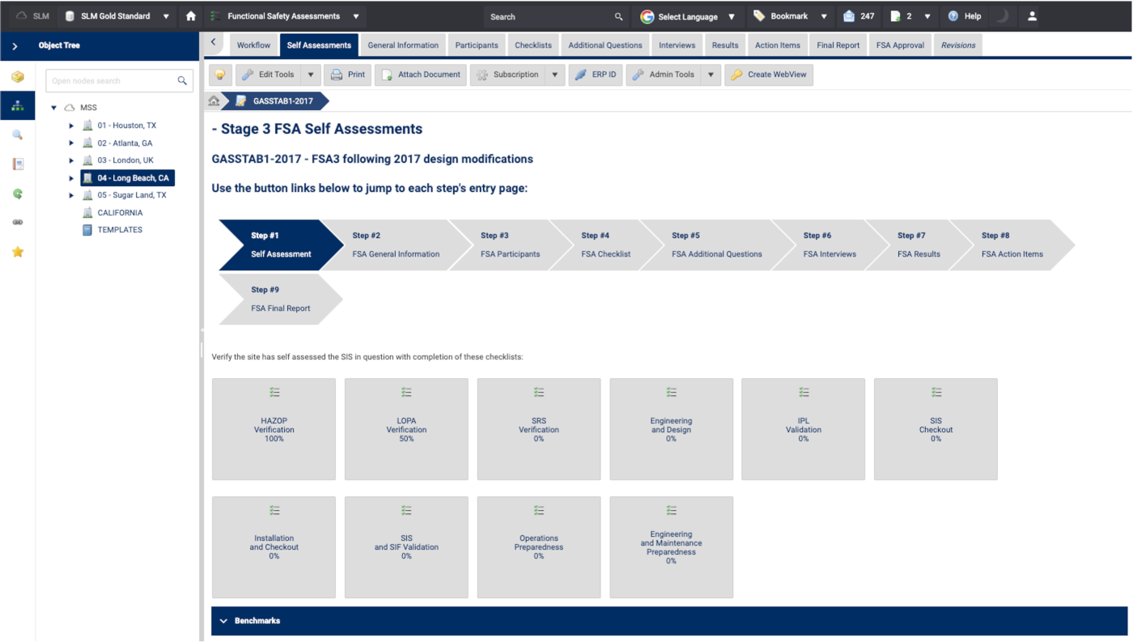
Task: Toggle dark mode moon icon
Action: pyautogui.click(x=1003, y=16)
